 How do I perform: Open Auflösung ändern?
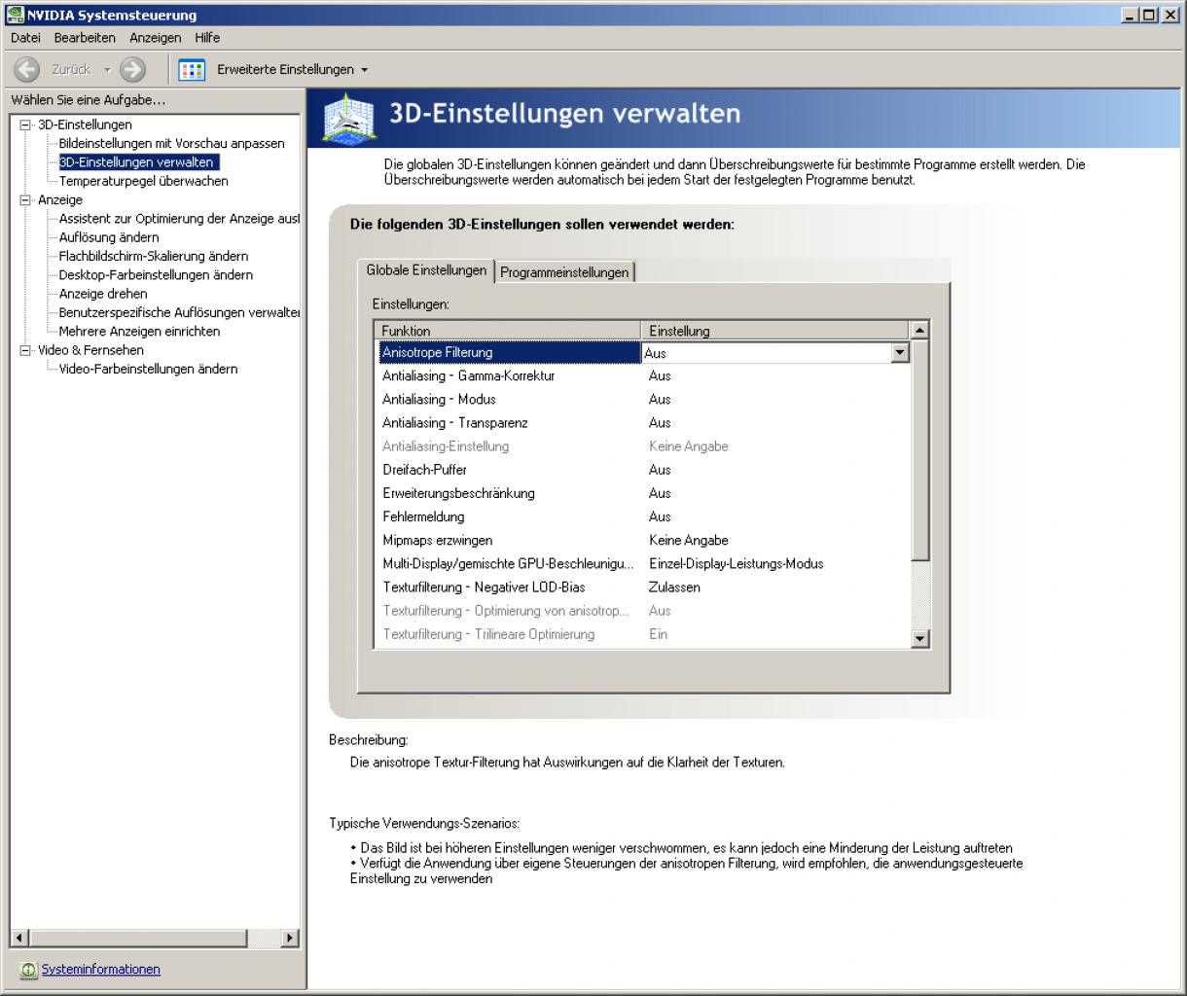click(108, 237)
